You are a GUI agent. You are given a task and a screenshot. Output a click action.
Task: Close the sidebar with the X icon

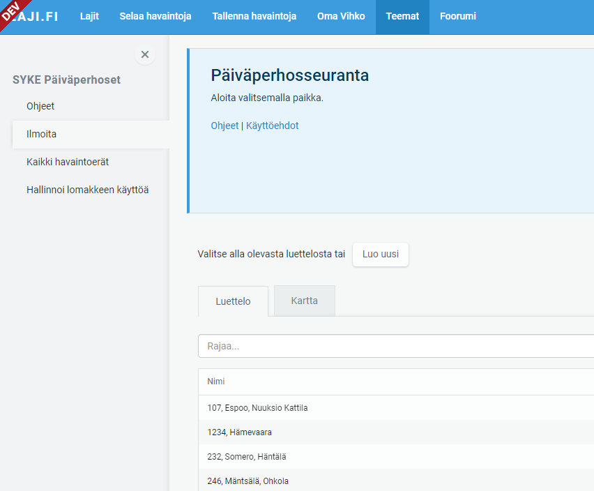click(x=145, y=54)
